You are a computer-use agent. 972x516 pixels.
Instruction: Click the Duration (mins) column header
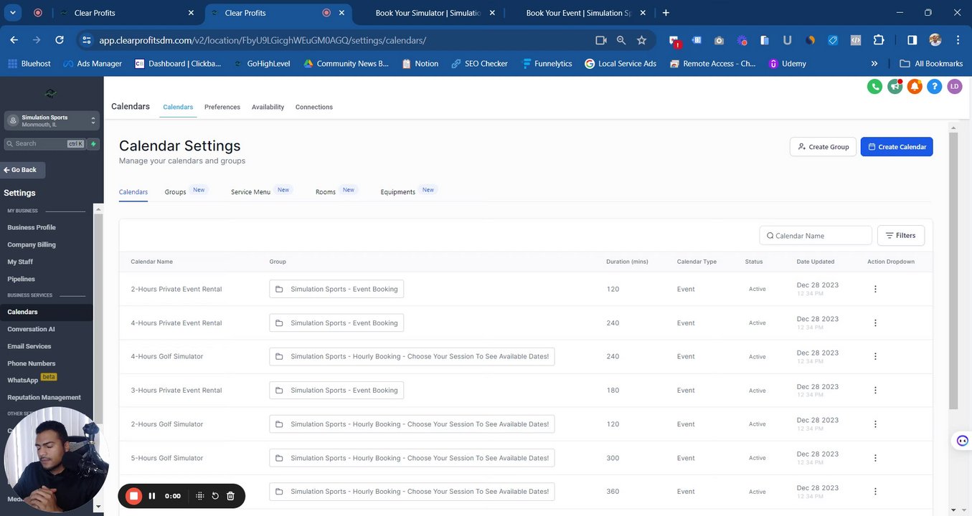[x=627, y=262]
